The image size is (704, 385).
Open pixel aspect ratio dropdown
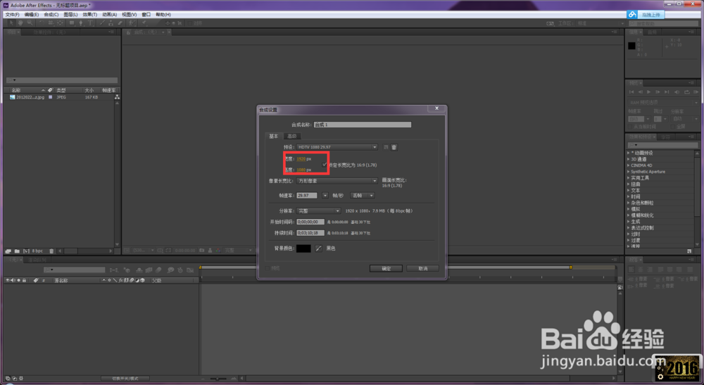[x=337, y=181]
